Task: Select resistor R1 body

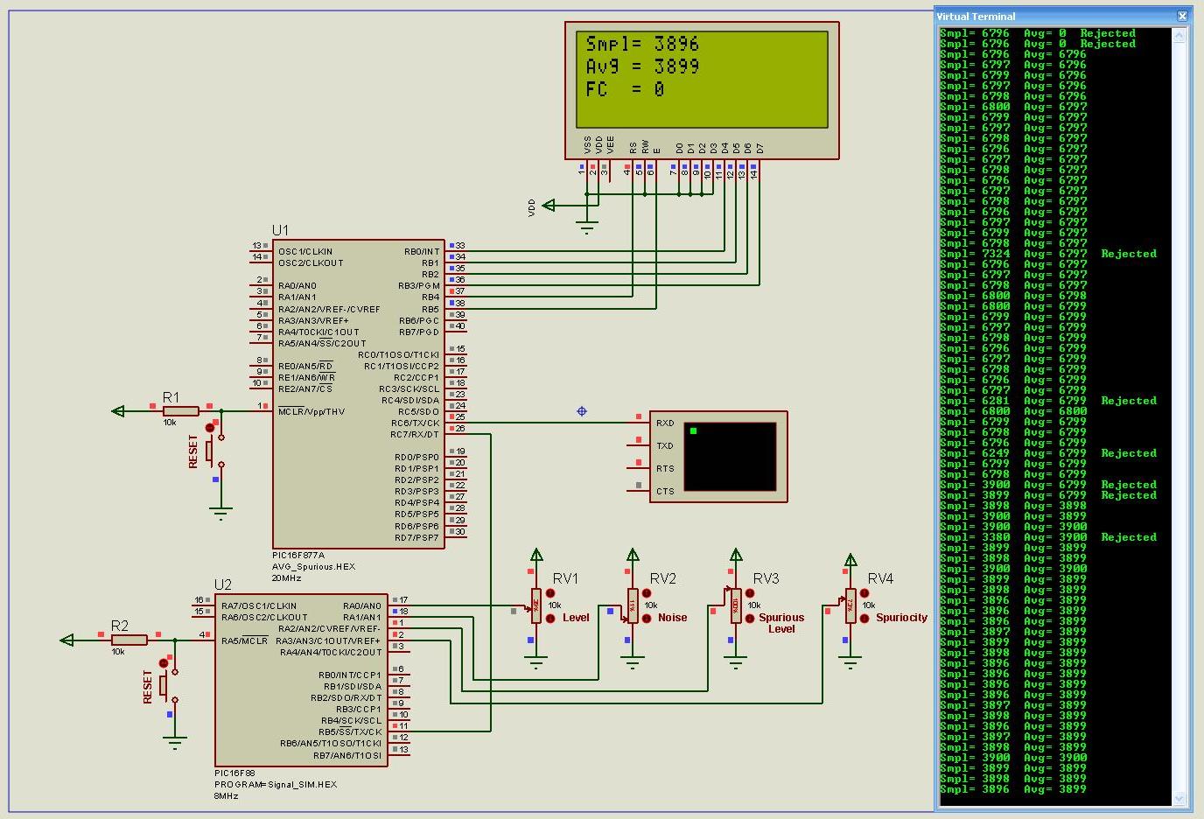Action: coord(180,411)
